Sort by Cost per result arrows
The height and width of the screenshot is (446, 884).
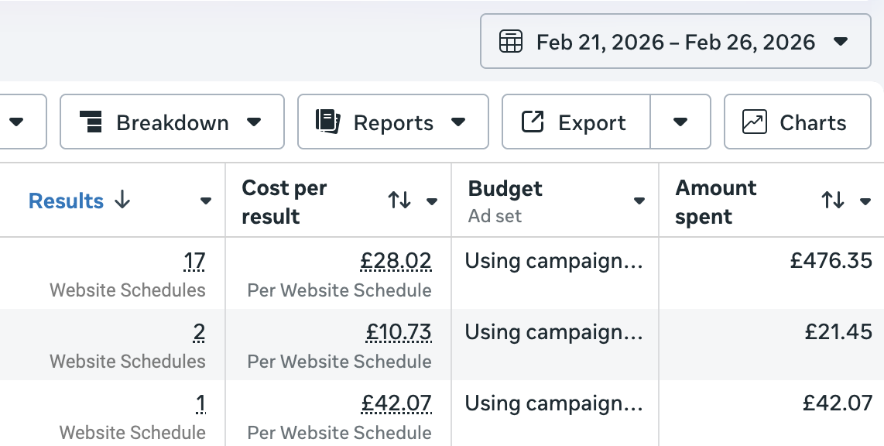[399, 201]
